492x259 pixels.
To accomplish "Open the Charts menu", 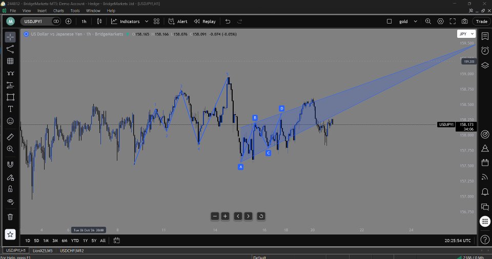I will tap(58, 11).
